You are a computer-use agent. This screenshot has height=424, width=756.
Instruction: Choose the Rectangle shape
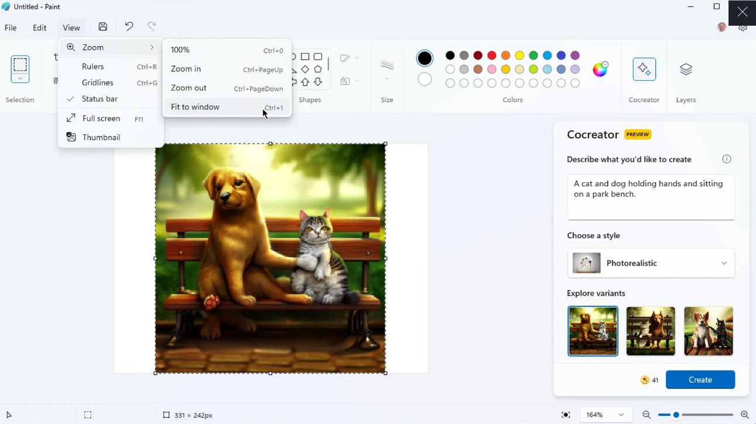305,57
